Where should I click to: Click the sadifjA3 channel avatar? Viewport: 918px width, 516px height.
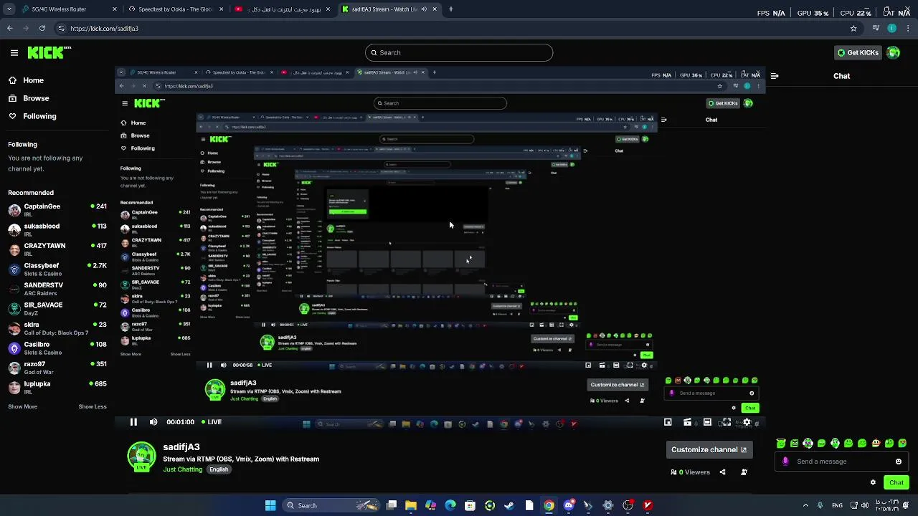(141, 457)
